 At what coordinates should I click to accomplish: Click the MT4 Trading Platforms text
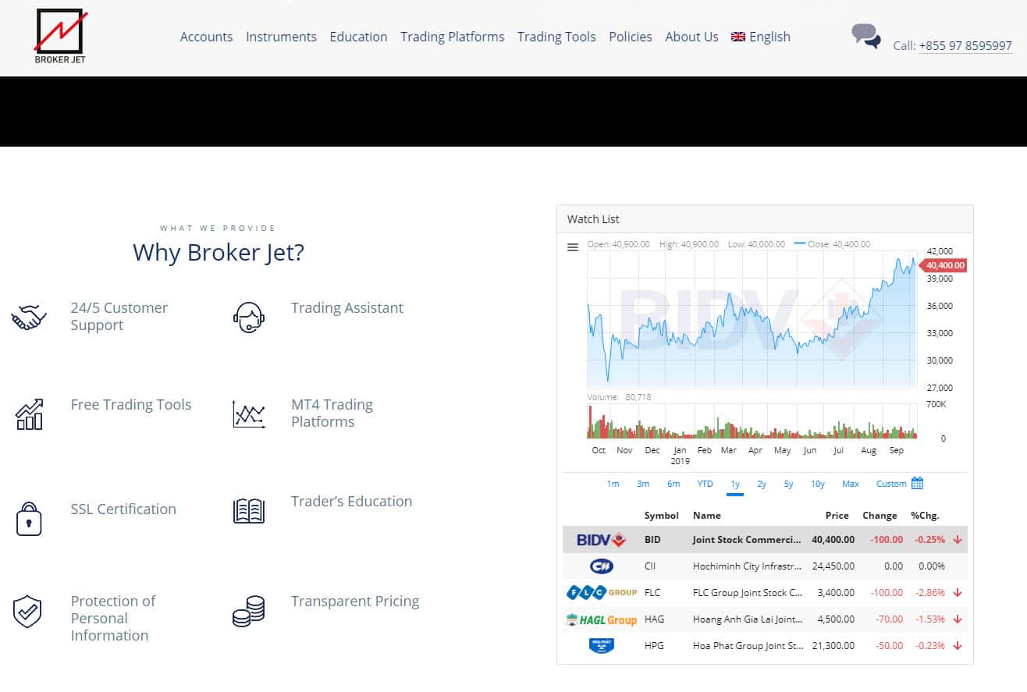tap(332, 413)
